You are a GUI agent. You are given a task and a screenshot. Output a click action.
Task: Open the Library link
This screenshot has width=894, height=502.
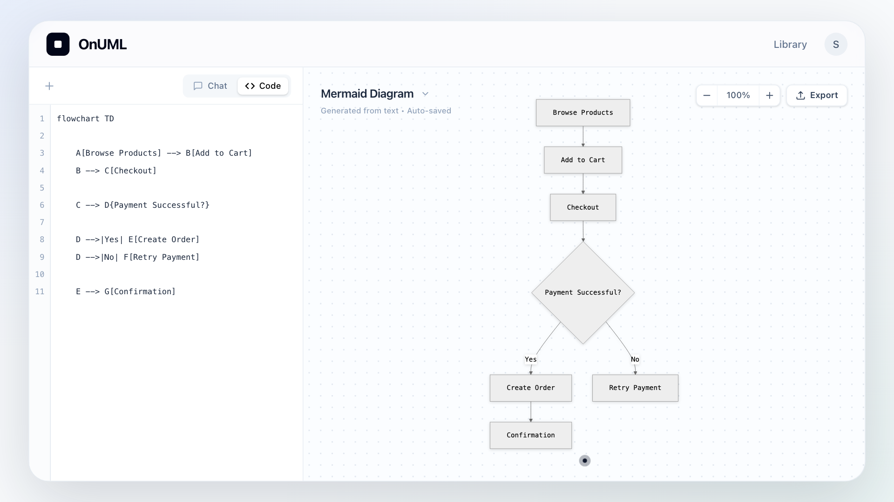(790, 45)
